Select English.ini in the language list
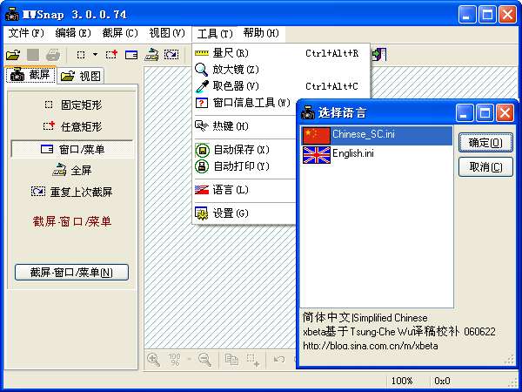 pos(377,155)
